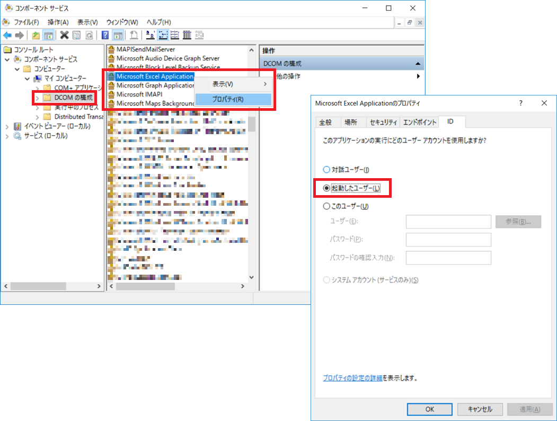Image resolution: width=557 pixels, height=421 pixels.
Task: Collapse the コンポーネント サービス tree node
Action: pos(7,59)
